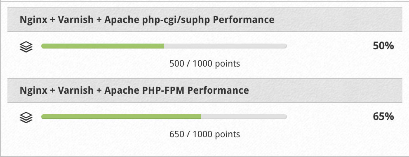This screenshot has width=409, height=157.
Task: Click where green fill ends on 65% bar
Action: 201,117
